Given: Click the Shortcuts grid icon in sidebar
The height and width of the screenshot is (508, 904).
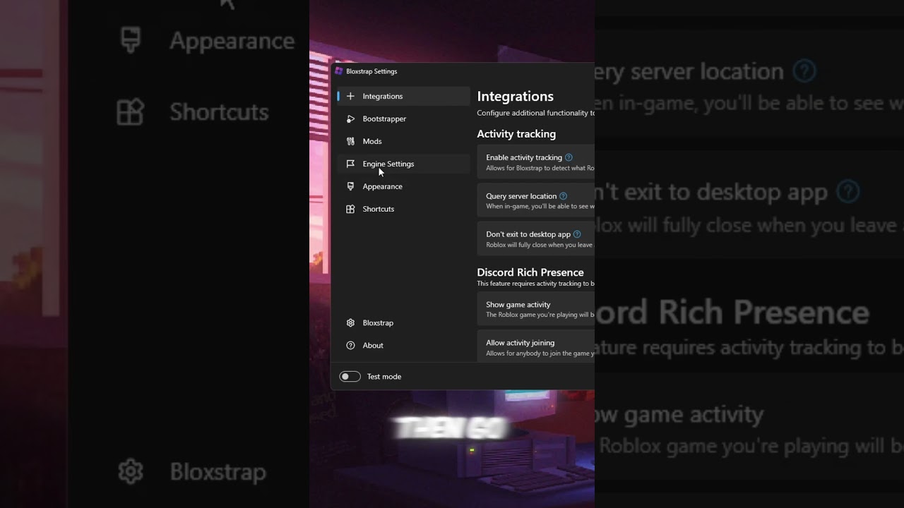Looking at the screenshot, I should [350, 209].
